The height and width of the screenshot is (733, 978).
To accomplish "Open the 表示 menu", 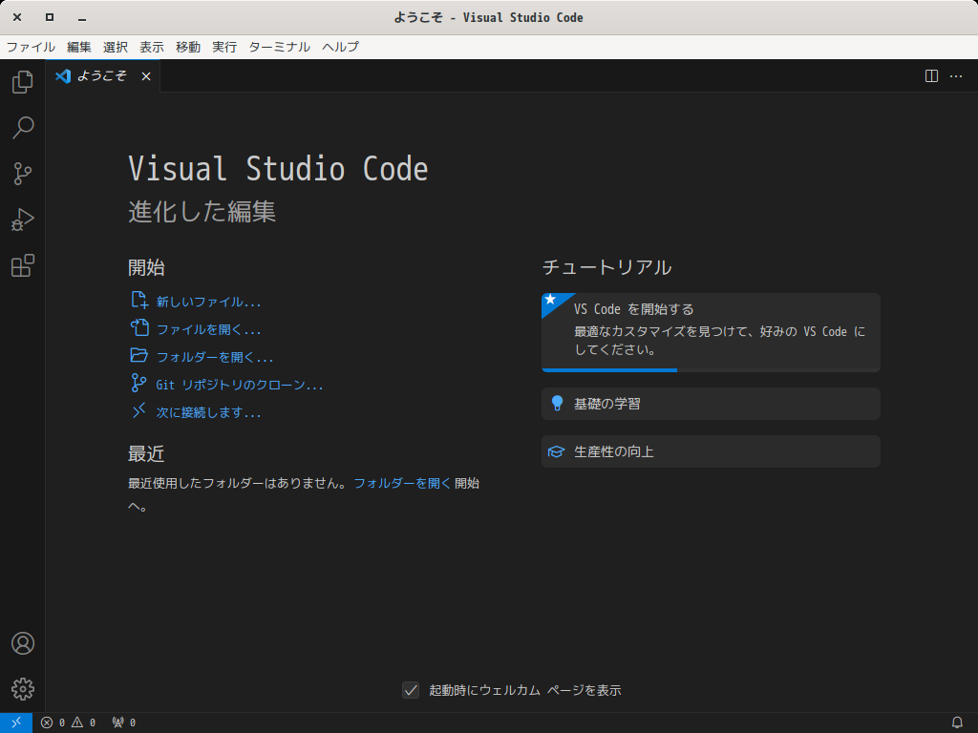I will pos(152,47).
